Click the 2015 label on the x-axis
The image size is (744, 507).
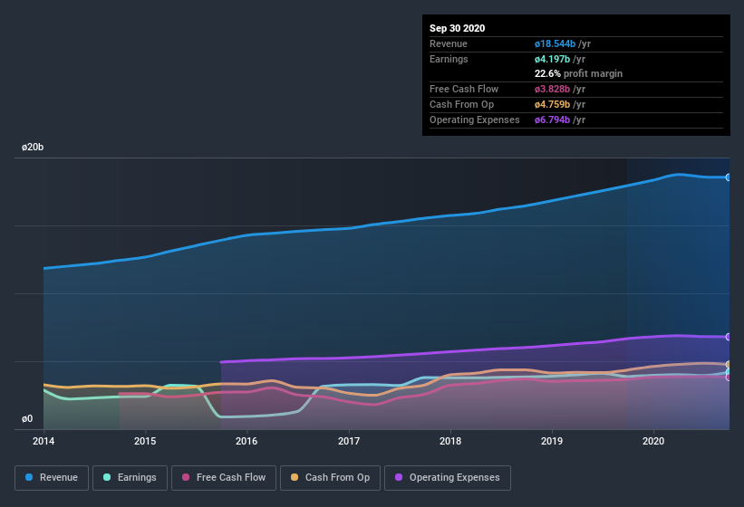click(145, 441)
